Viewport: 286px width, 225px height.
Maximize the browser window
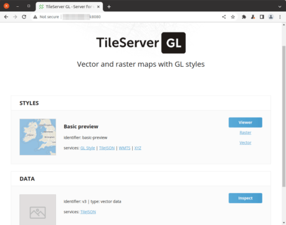tap(29, 6)
